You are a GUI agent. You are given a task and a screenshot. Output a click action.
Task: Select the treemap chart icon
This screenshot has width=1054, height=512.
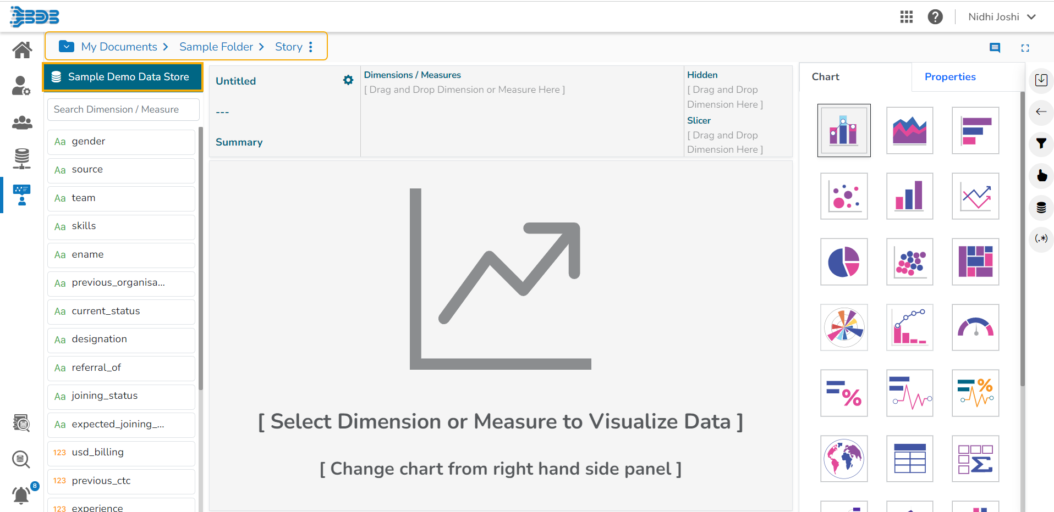(x=975, y=262)
